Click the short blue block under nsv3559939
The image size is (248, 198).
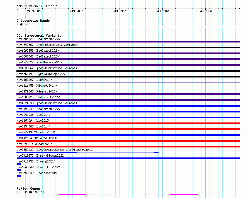tap(19, 176)
